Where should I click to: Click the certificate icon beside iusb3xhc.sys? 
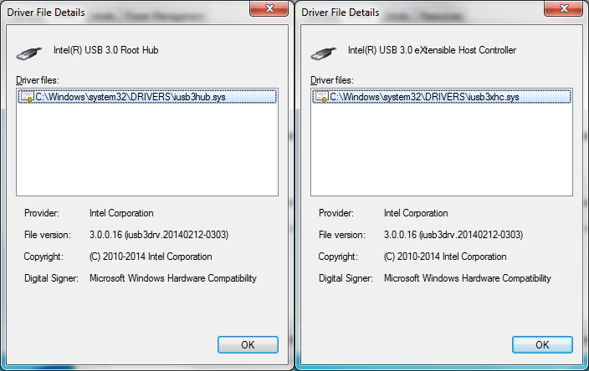[x=321, y=97]
